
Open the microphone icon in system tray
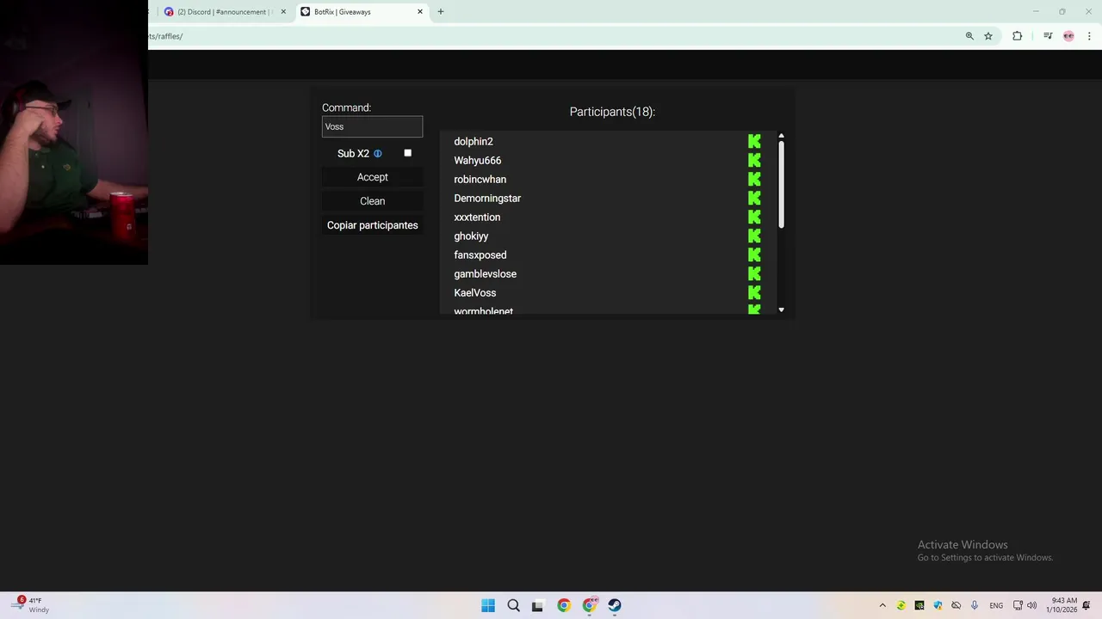click(x=975, y=605)
